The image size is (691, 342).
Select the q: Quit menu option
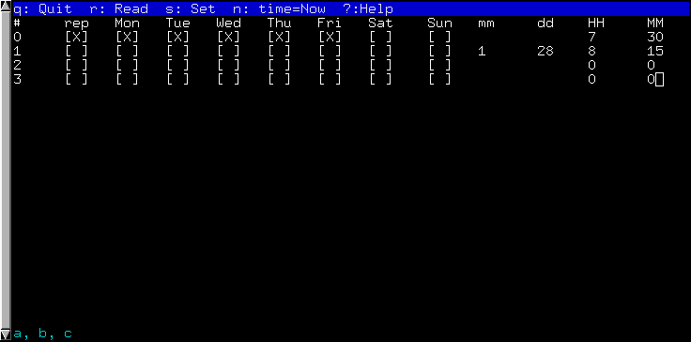[43, 8]
